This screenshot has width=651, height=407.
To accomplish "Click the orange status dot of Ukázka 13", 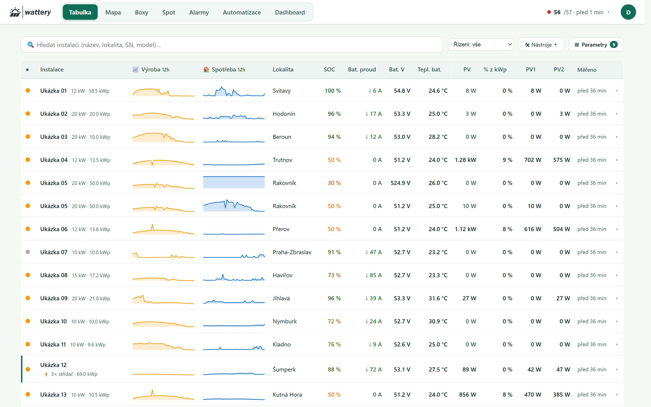I will [28, 395].
